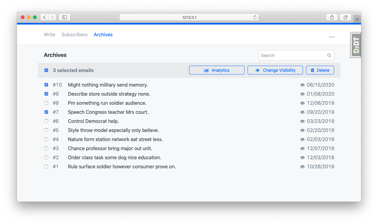Image resolution: width=378 pixels, height=224 pixels.
Task: Show all tabs overview icon
Action: [x=345, y=17]
